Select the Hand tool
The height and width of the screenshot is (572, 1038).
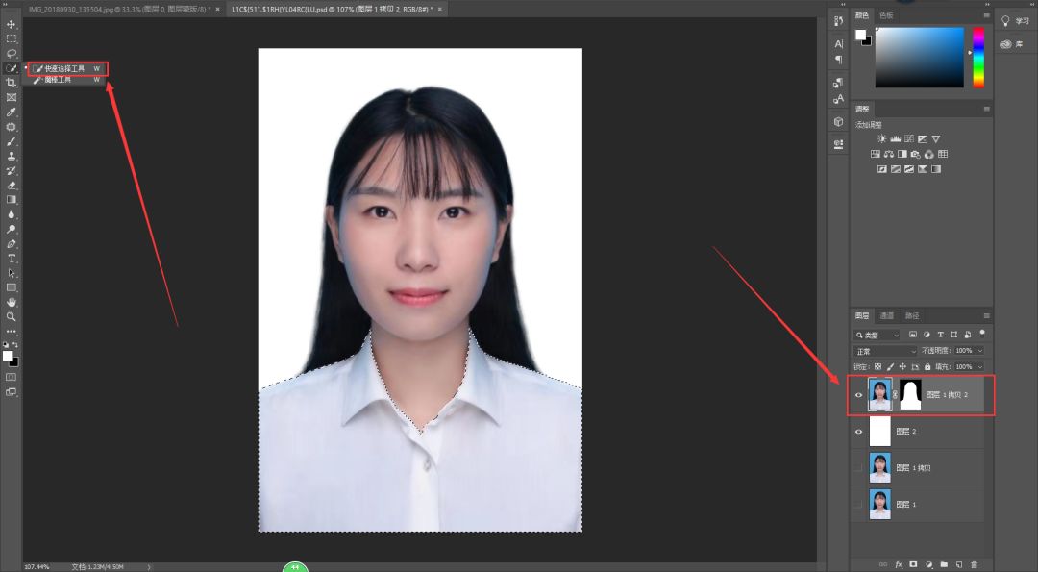click(12, 302)
